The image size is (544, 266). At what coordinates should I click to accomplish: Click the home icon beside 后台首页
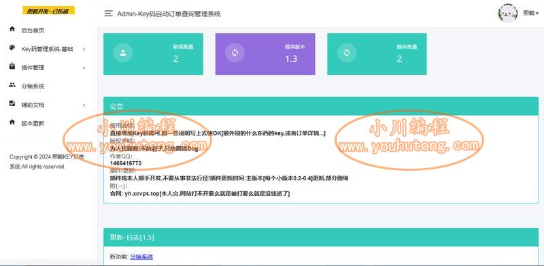coord(12,29)
